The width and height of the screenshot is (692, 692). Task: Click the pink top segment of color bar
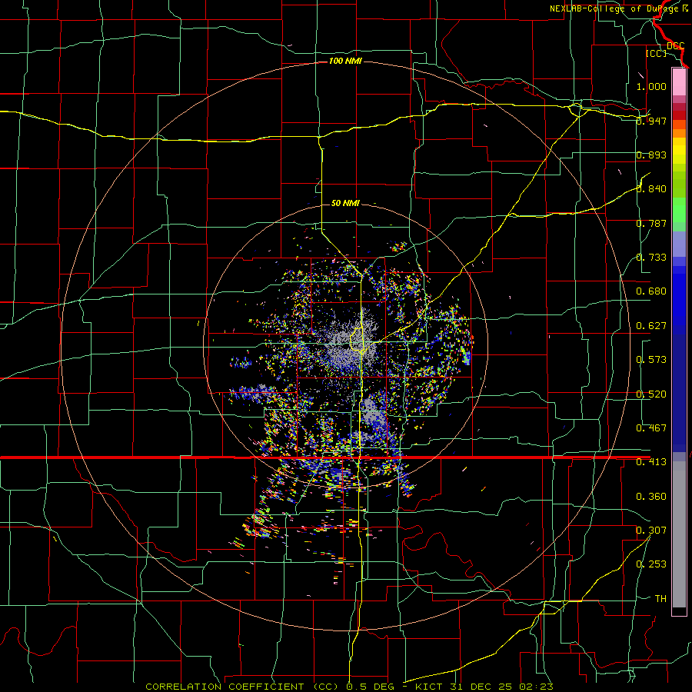679,82
